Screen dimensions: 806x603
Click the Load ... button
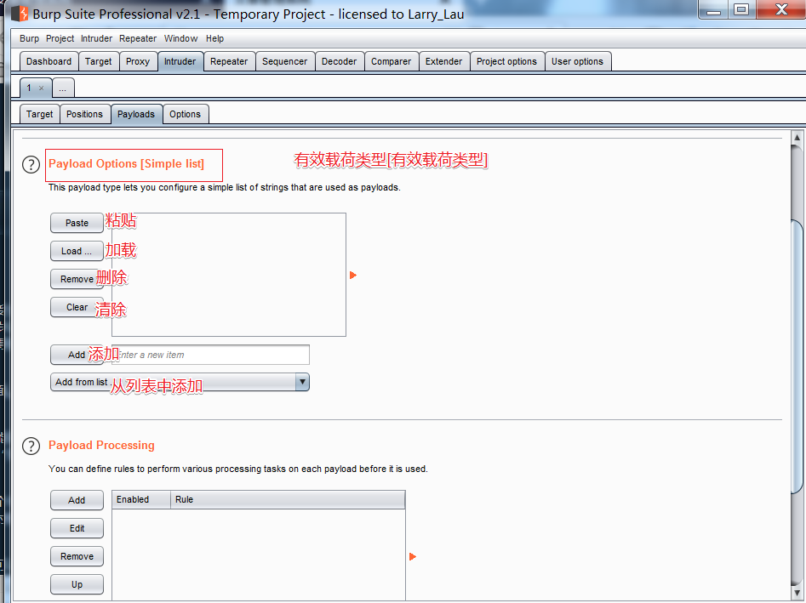(77, 251)
